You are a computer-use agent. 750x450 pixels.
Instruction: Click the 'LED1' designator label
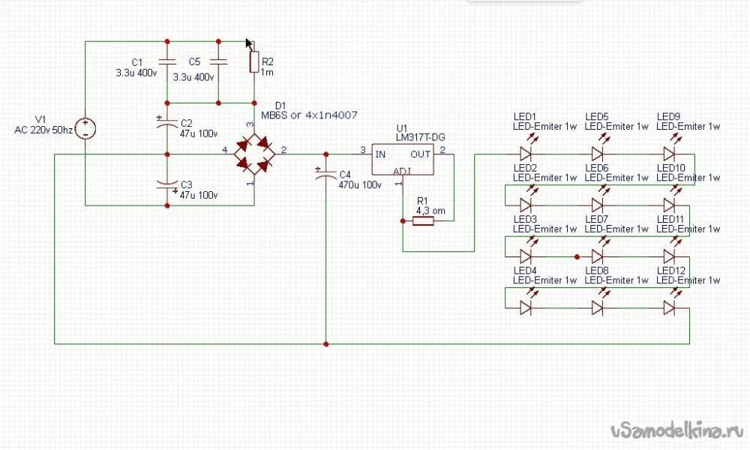(525, 117)
